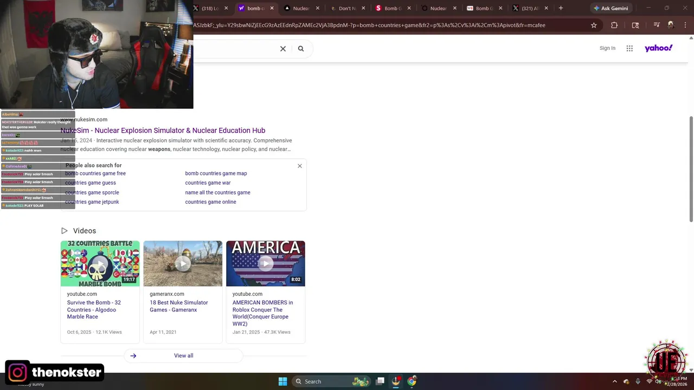Screen dimensions: 694x390
Task: Open 'AMERICAN BOMBERS in Roblox' video title
Action: point(263,313)
